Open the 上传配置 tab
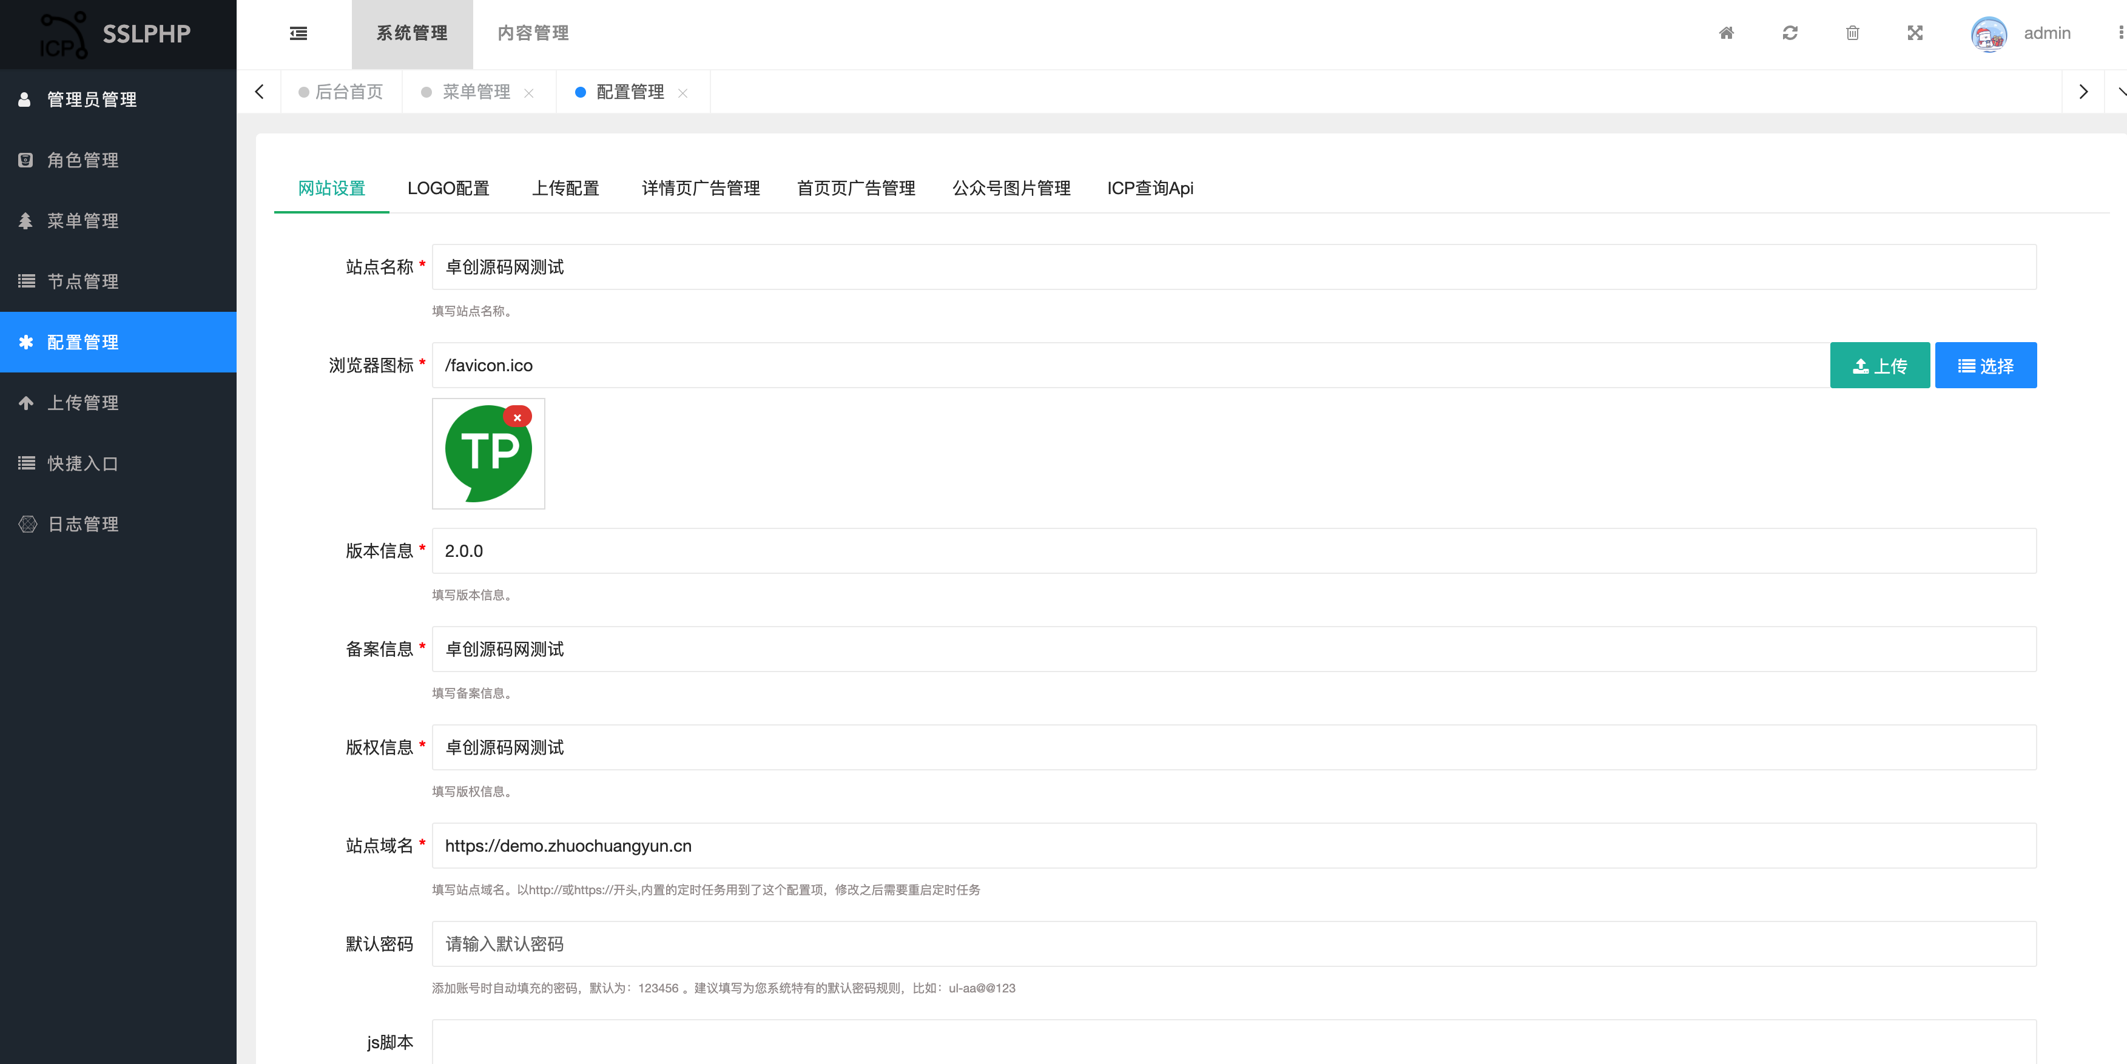This screenshot has height=1064, width=2127. 565,188
